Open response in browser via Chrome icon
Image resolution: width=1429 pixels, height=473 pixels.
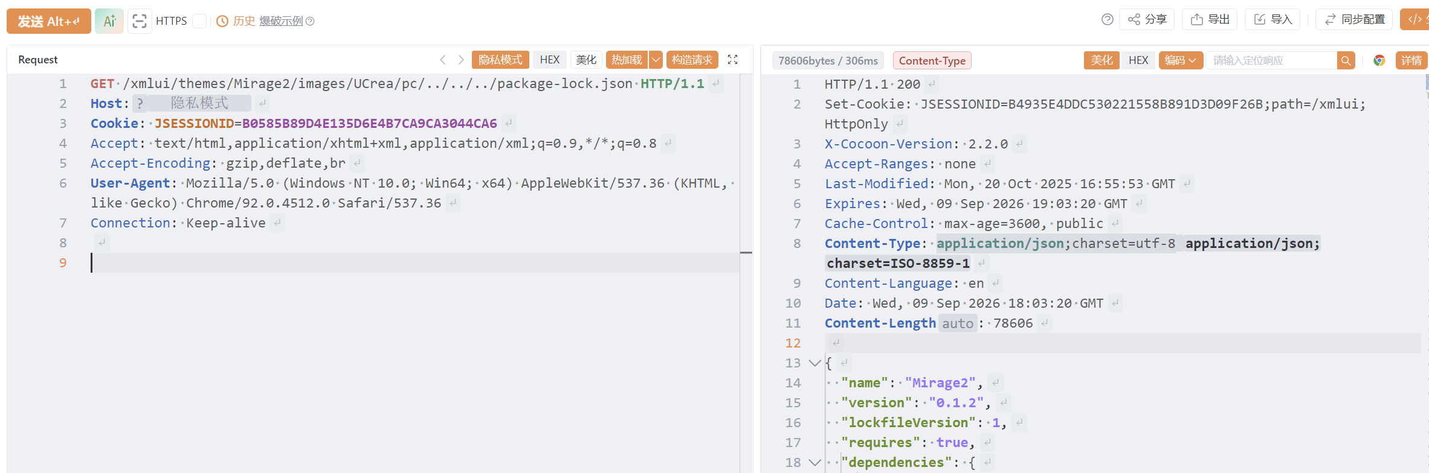click(x=1379, y=60)
